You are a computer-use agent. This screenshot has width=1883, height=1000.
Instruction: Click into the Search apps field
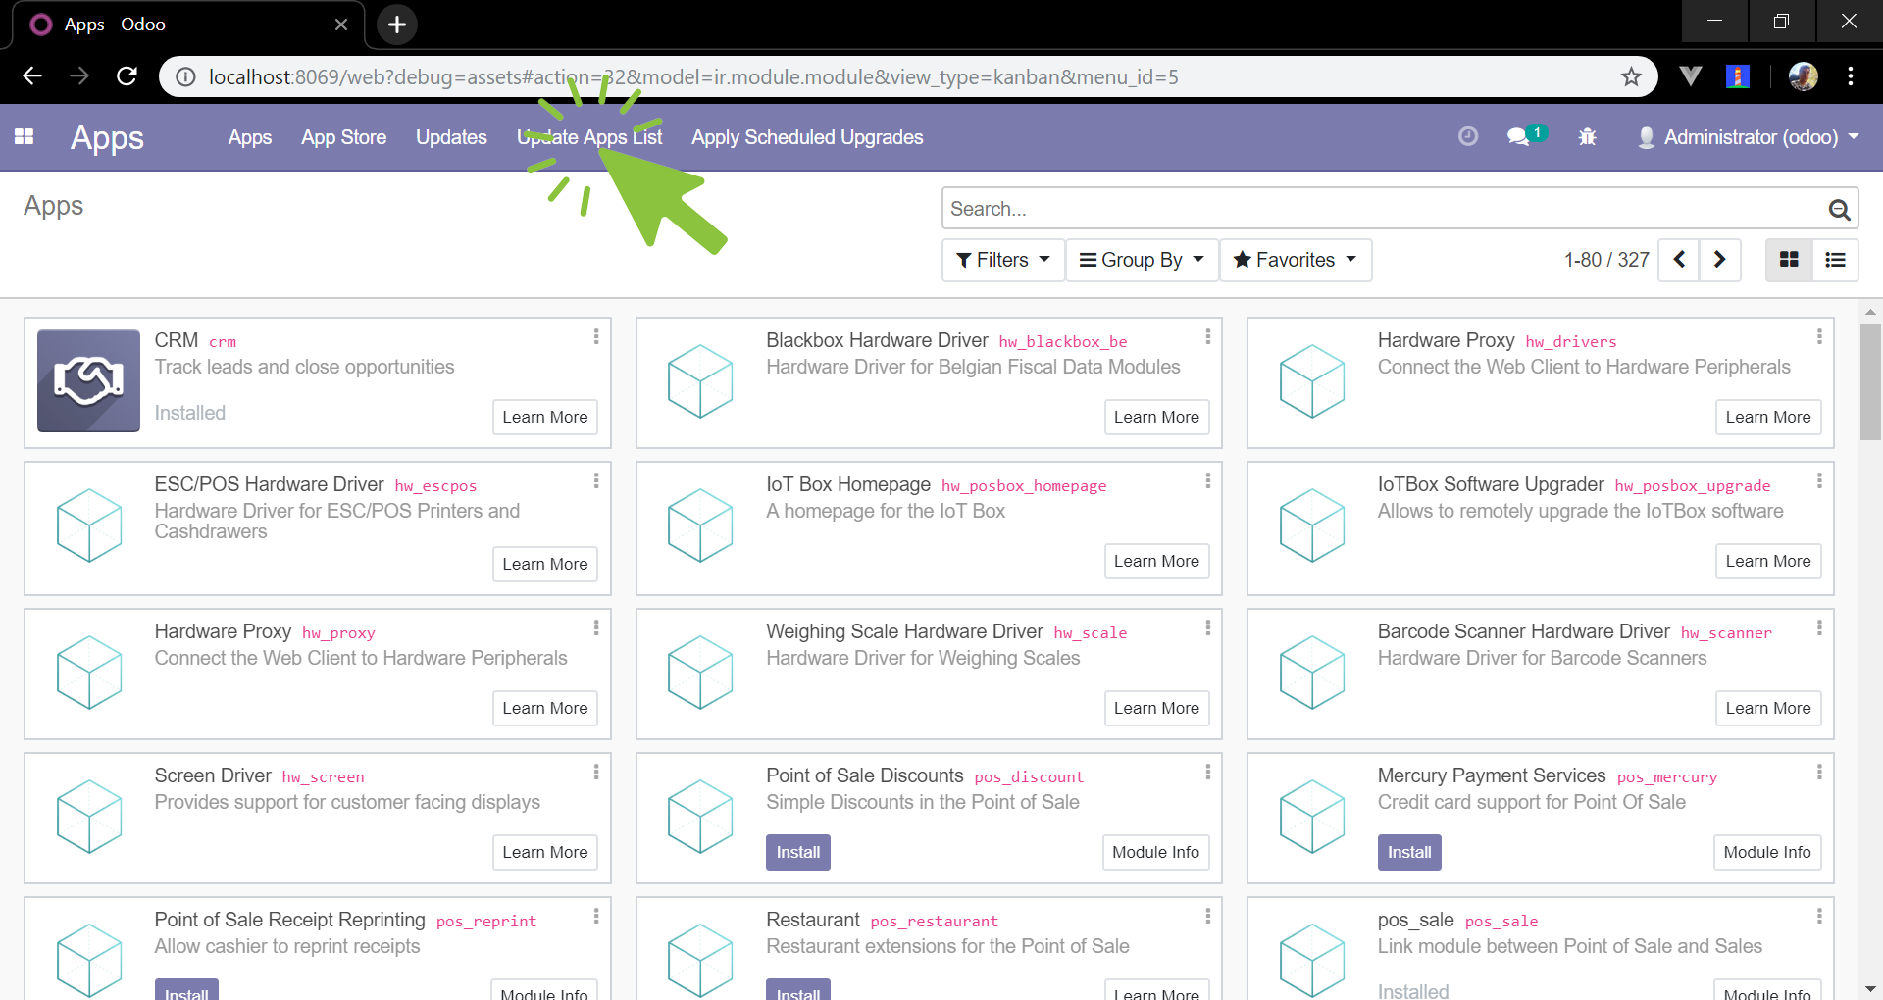pyautogui.click(x=1383, y=209)
